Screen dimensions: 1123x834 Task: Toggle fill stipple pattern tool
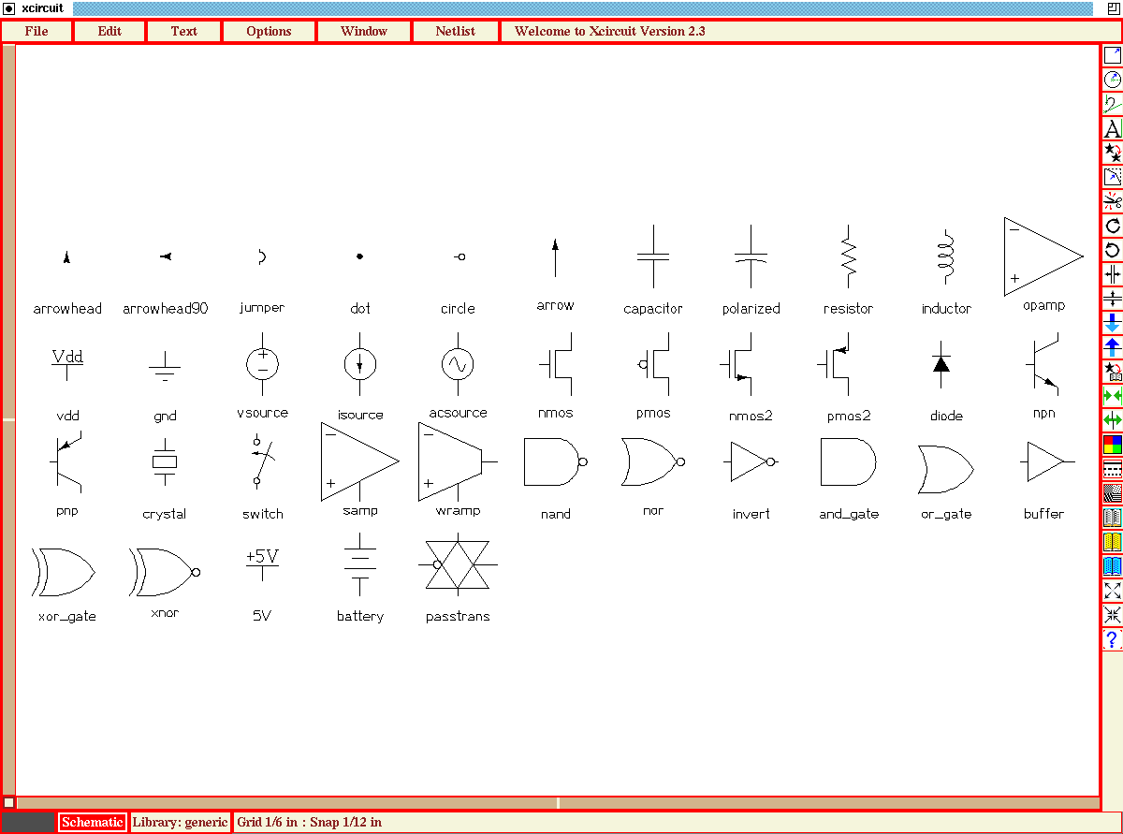click(1113, 493)
